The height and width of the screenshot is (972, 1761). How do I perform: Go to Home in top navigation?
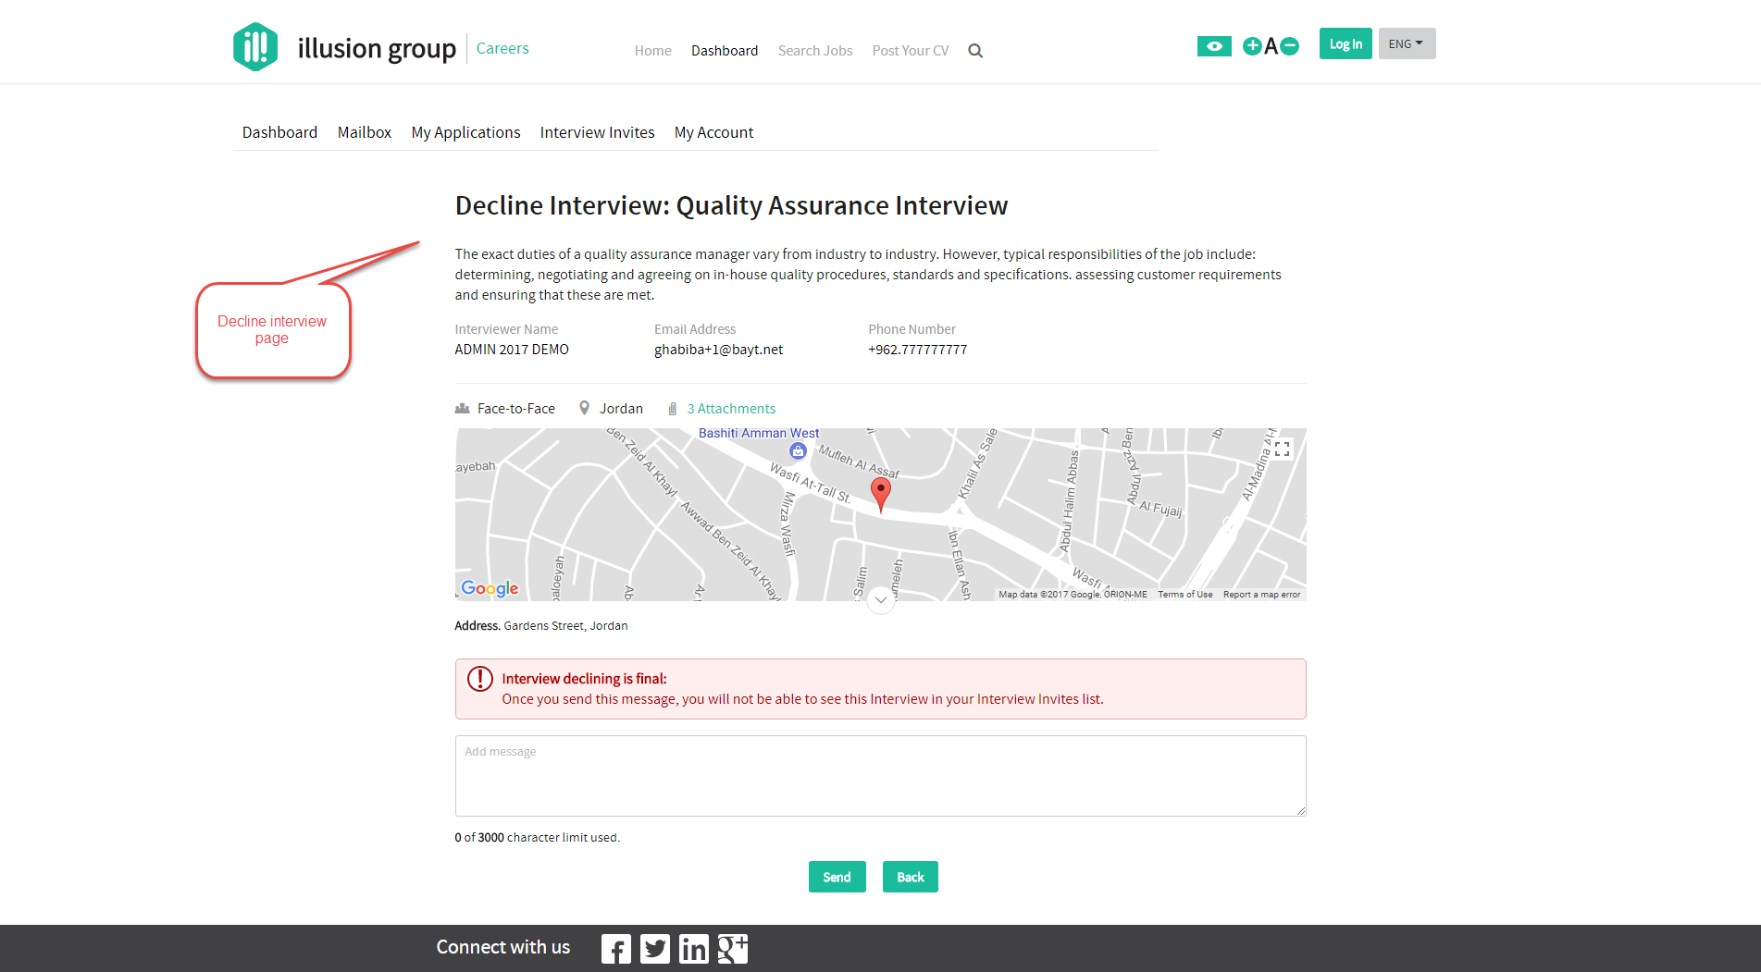click(652, 51)
